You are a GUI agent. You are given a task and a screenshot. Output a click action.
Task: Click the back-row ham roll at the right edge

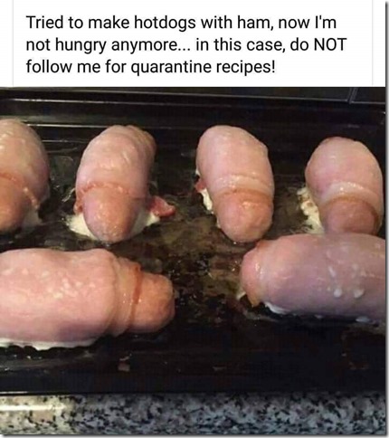(346, 186)
